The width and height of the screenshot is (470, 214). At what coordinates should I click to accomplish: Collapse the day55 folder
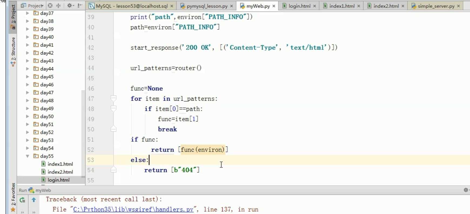27,156
